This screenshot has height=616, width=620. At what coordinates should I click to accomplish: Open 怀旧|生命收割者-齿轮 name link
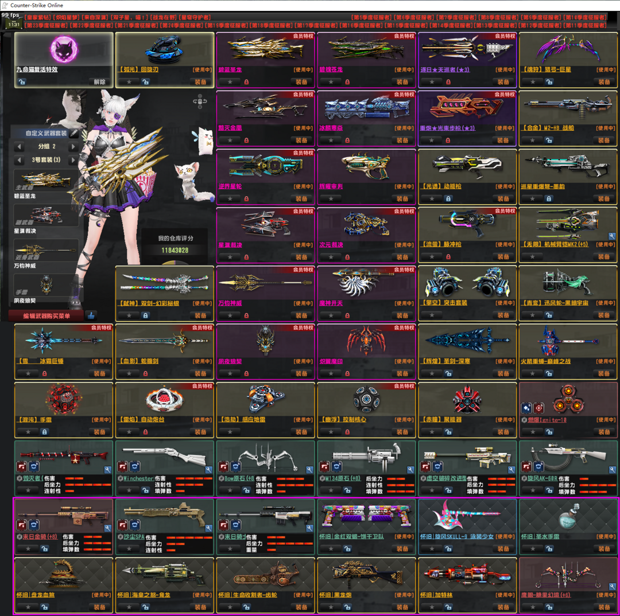[x=247, y=595]
